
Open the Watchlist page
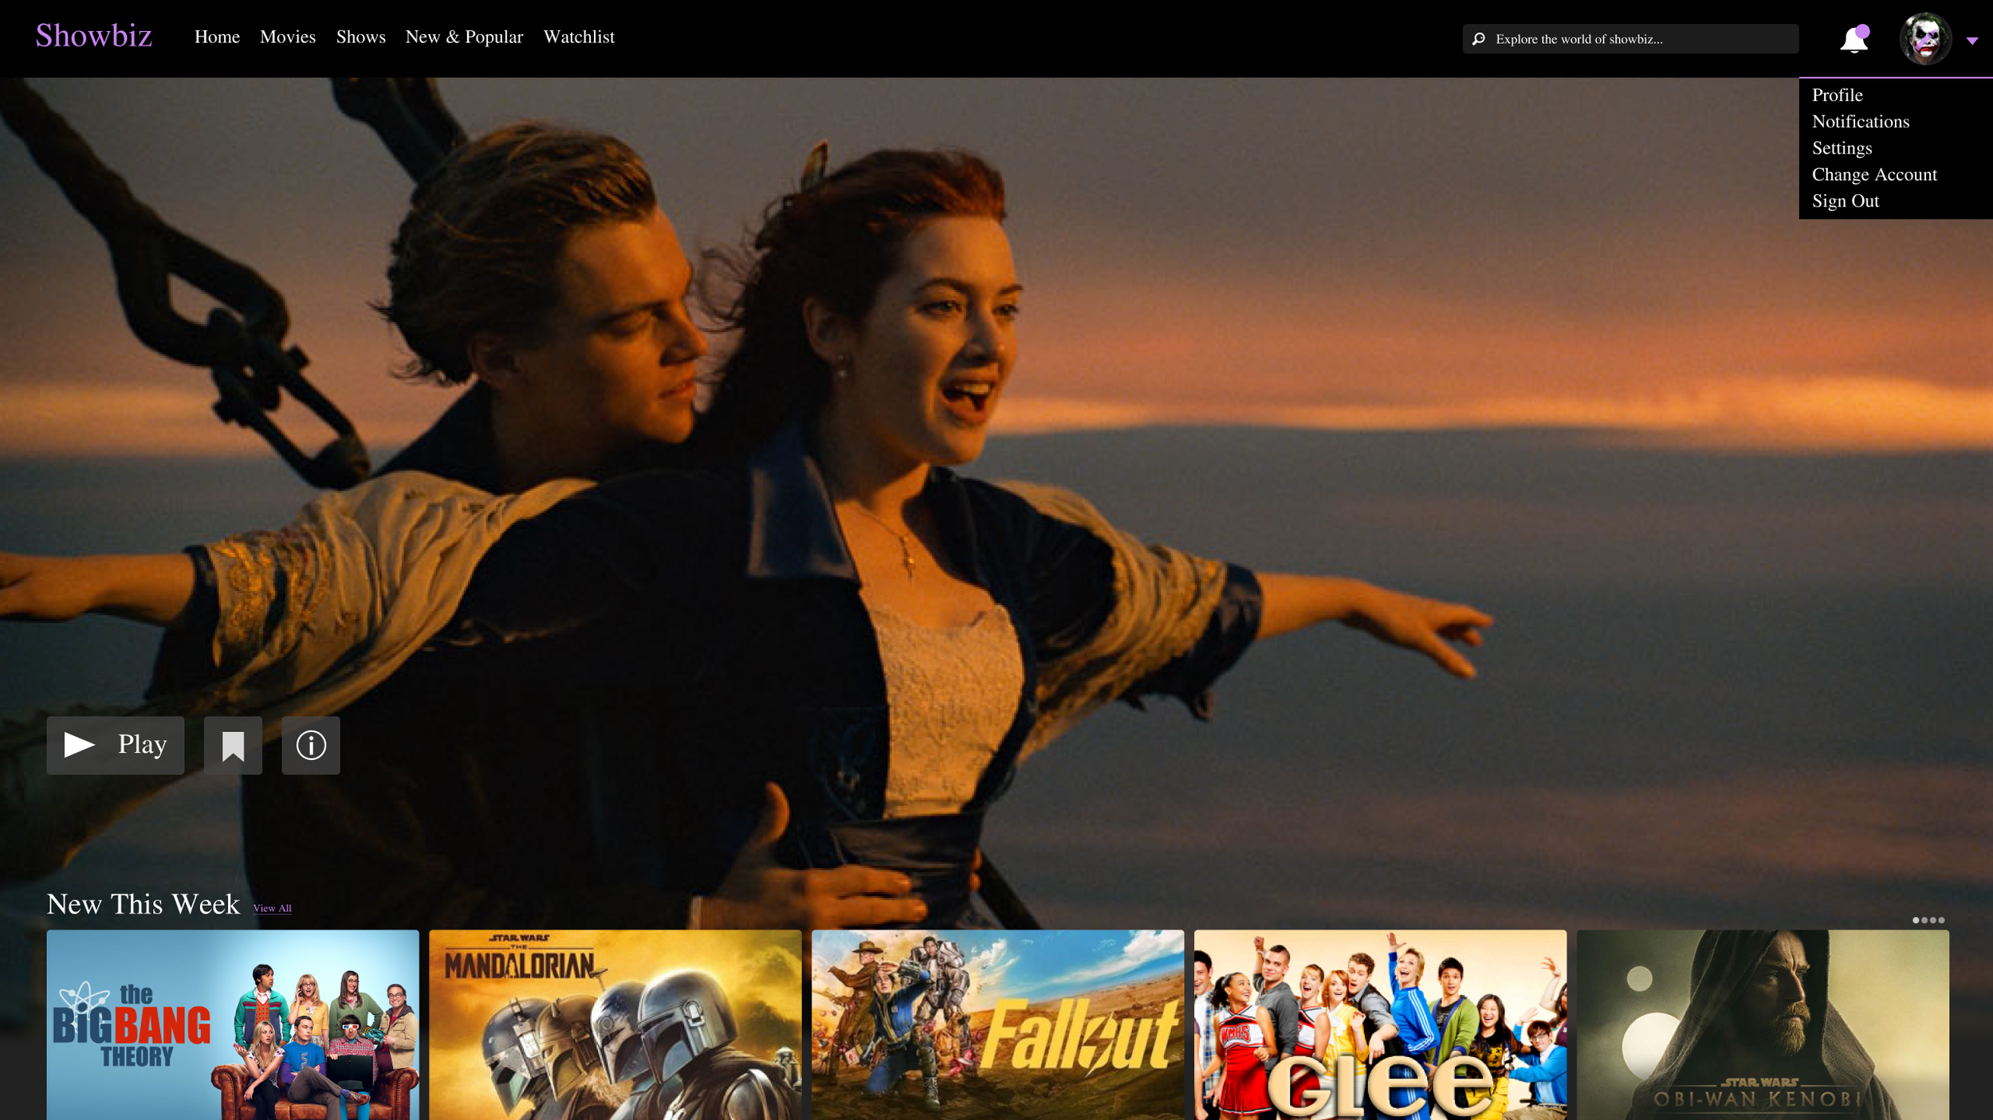[579, 37]
